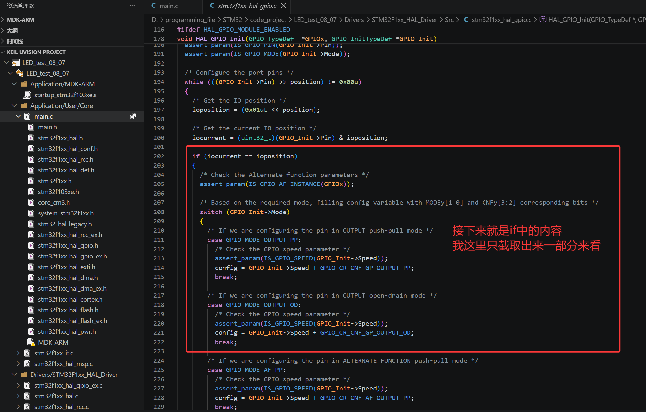The image size is (646, 412).
Task: Switch to the main.c editor tab
Action: [x=168, y=6]
